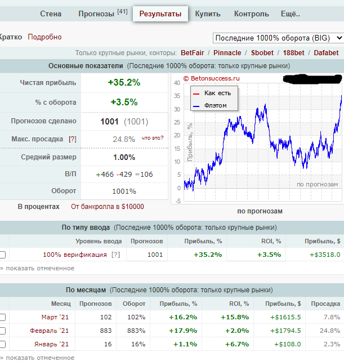Click the Dafabet bookmaker link

326,53
